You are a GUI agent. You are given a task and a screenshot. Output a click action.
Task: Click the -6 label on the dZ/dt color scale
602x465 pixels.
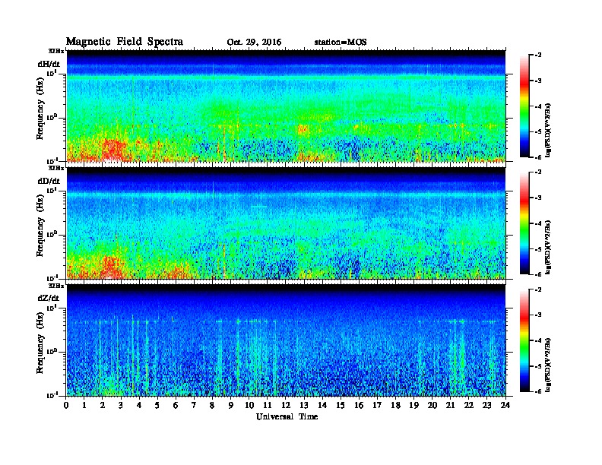pyautogui.click(x=538, y=391)
